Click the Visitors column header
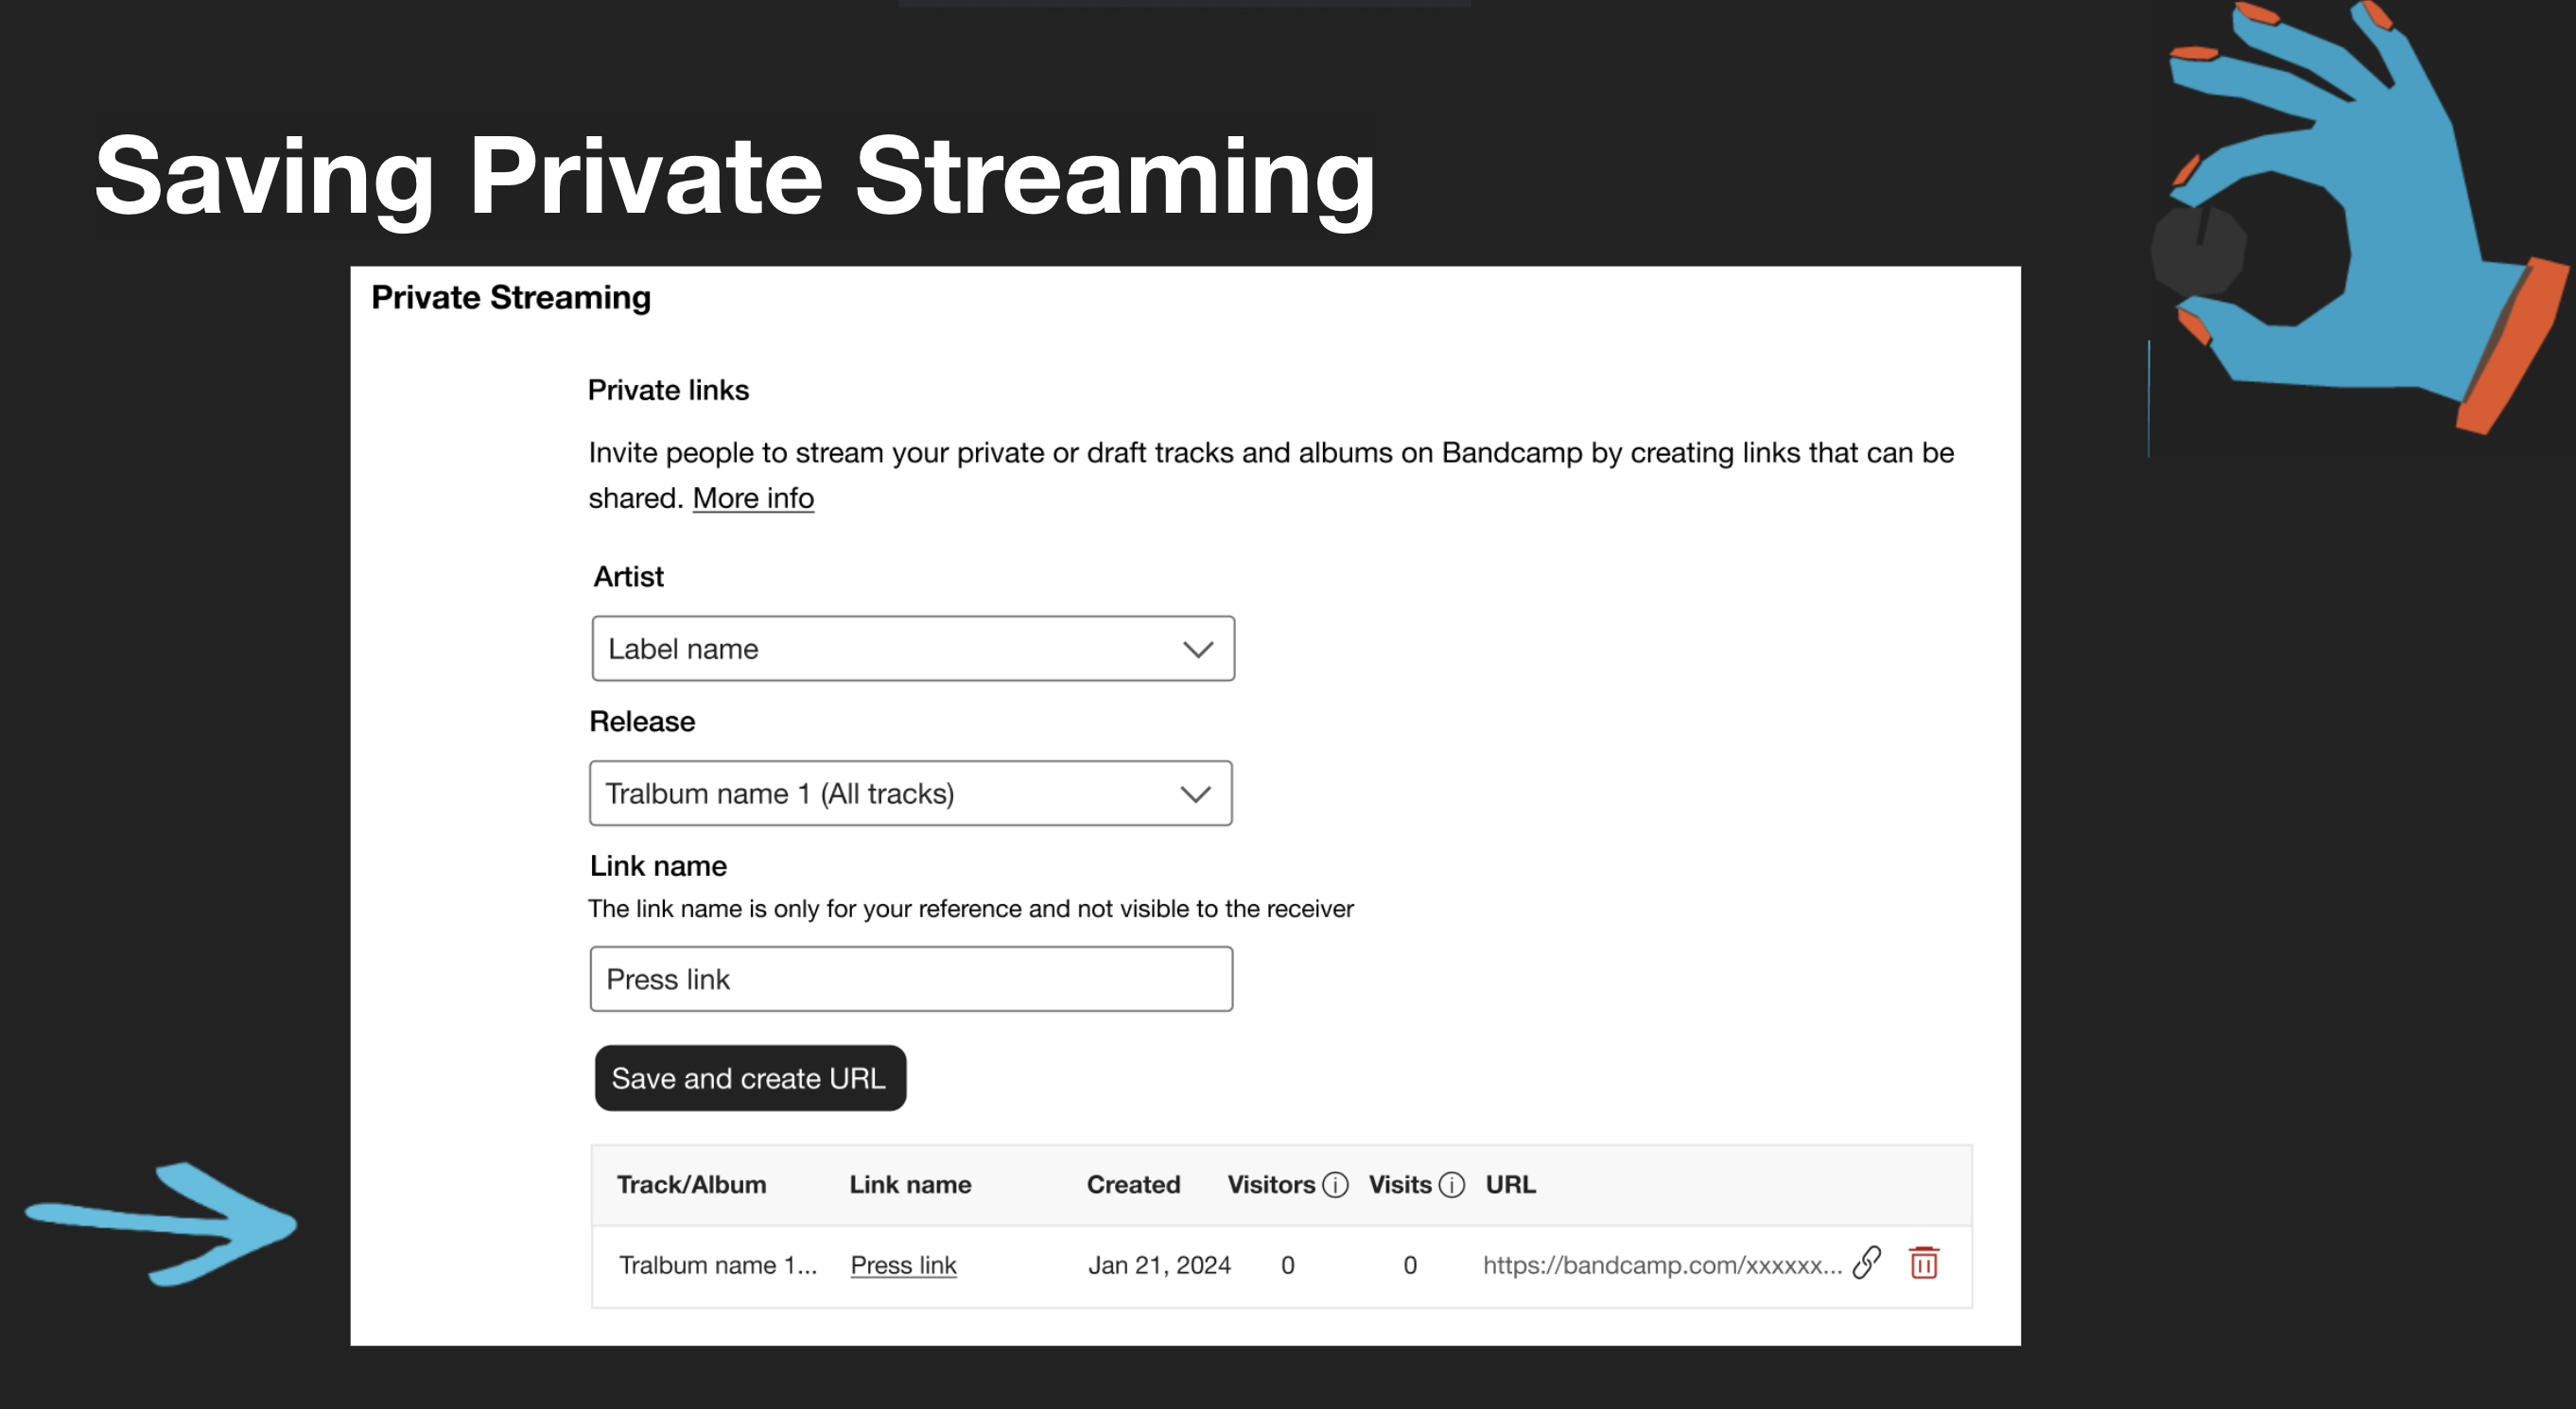 [x=1270, y=1184]
